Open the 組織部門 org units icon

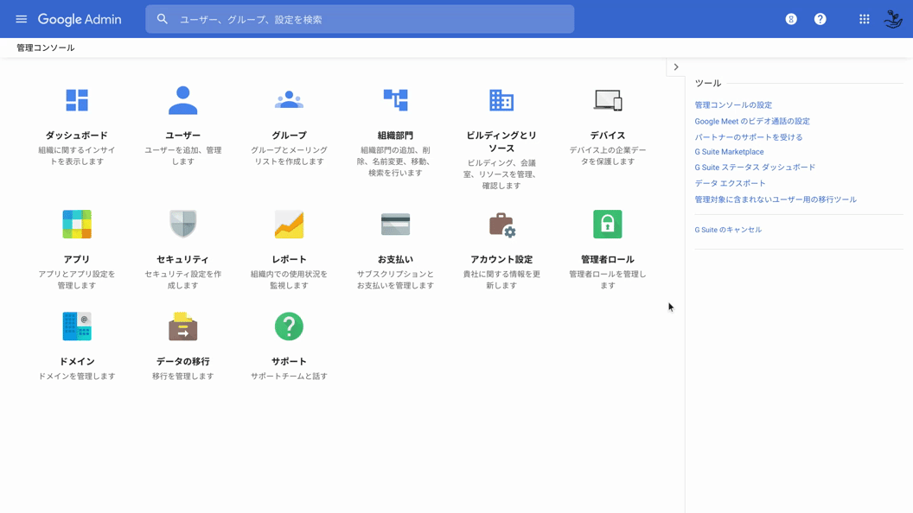(395, 100)
